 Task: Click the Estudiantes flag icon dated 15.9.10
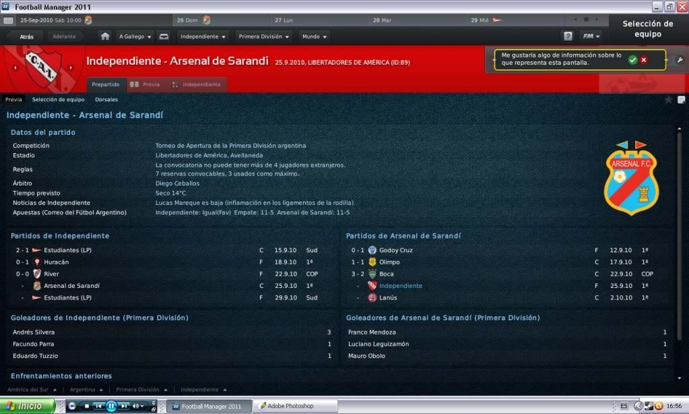pos(37,250)
